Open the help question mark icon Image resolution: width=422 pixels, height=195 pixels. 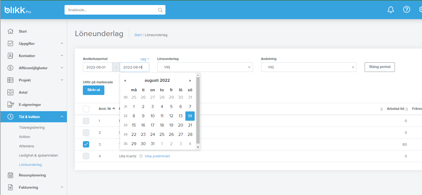tap(407, 10)
